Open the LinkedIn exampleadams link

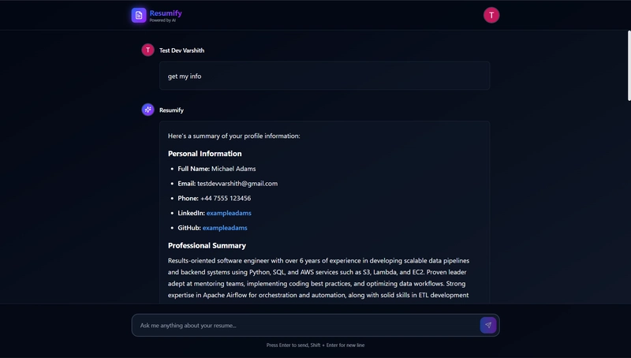click(x=229, y=213)
